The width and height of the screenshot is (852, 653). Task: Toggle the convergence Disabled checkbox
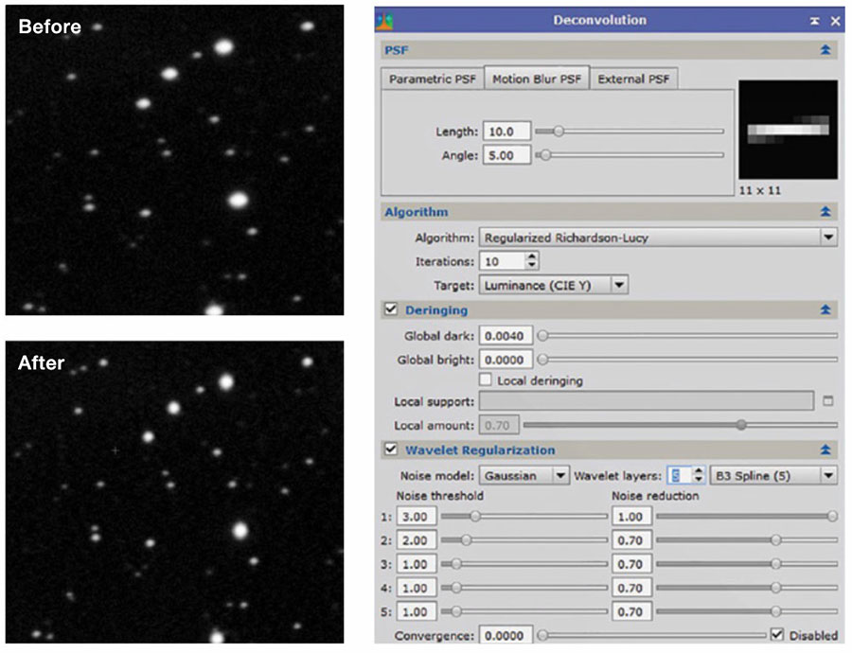(x=777, y=635)
